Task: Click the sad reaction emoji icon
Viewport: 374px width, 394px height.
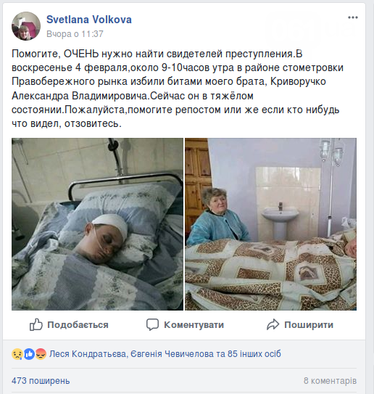Action: point(17,354)
